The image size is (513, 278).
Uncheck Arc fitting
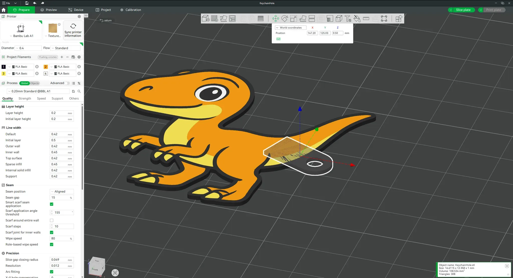[52, 272]
